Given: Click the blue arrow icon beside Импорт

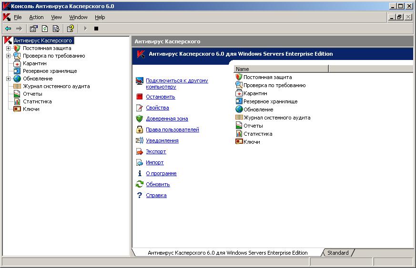Looking at the screenshot, I should 140,162.
